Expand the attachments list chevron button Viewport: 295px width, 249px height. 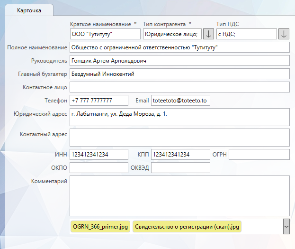286,226
